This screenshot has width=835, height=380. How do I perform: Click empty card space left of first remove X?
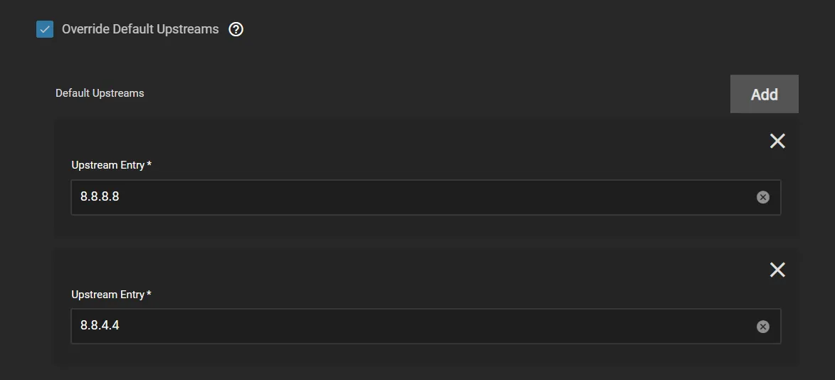pos(427,142)
